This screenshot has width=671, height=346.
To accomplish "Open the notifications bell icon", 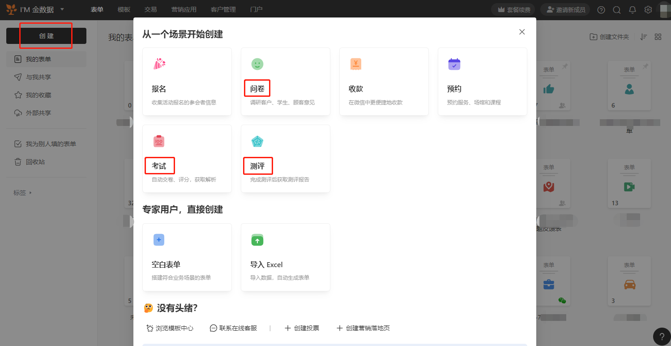I will coord(633,10).
